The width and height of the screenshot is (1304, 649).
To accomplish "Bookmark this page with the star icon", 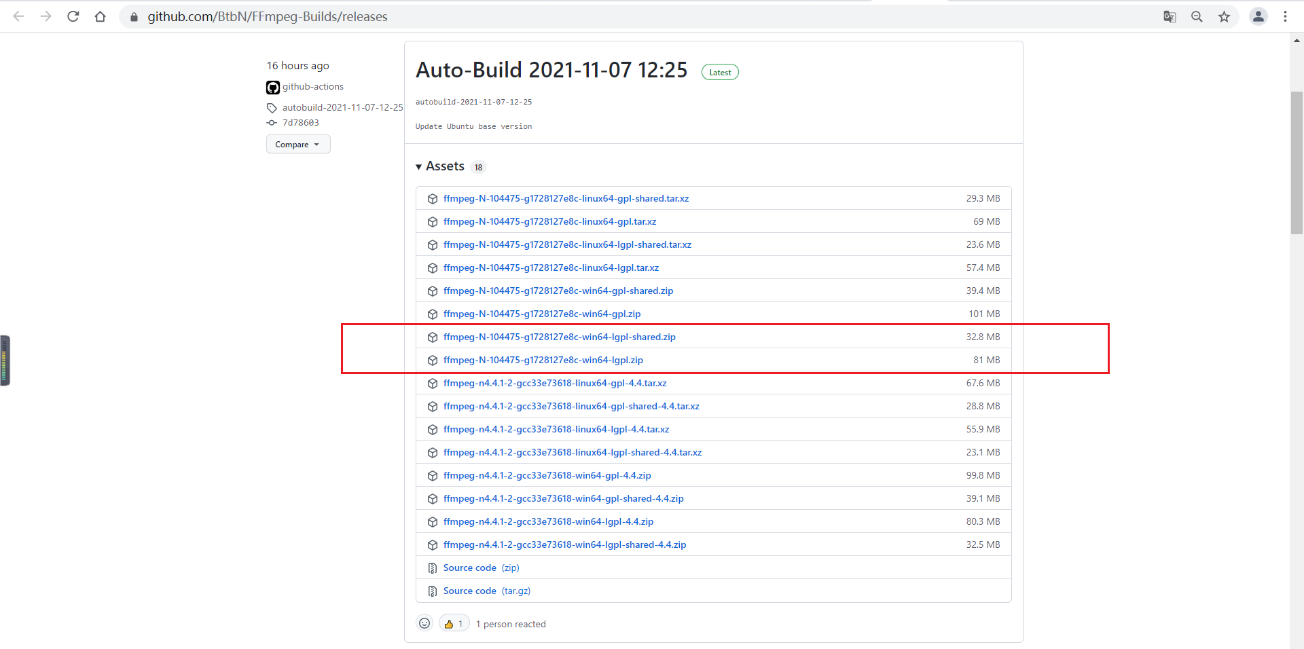I will (x=1224, y=17).
